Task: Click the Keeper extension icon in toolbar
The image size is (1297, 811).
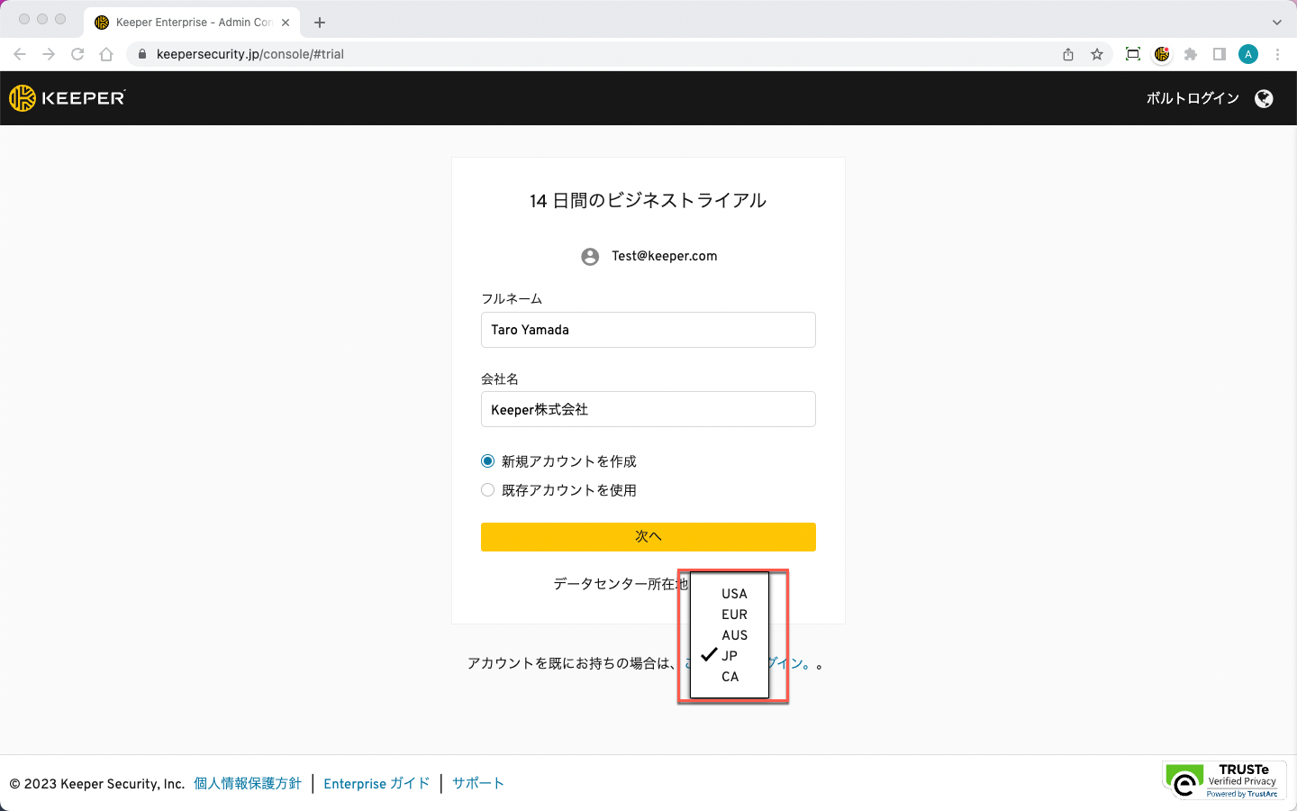Action: tap(1162, 54)
